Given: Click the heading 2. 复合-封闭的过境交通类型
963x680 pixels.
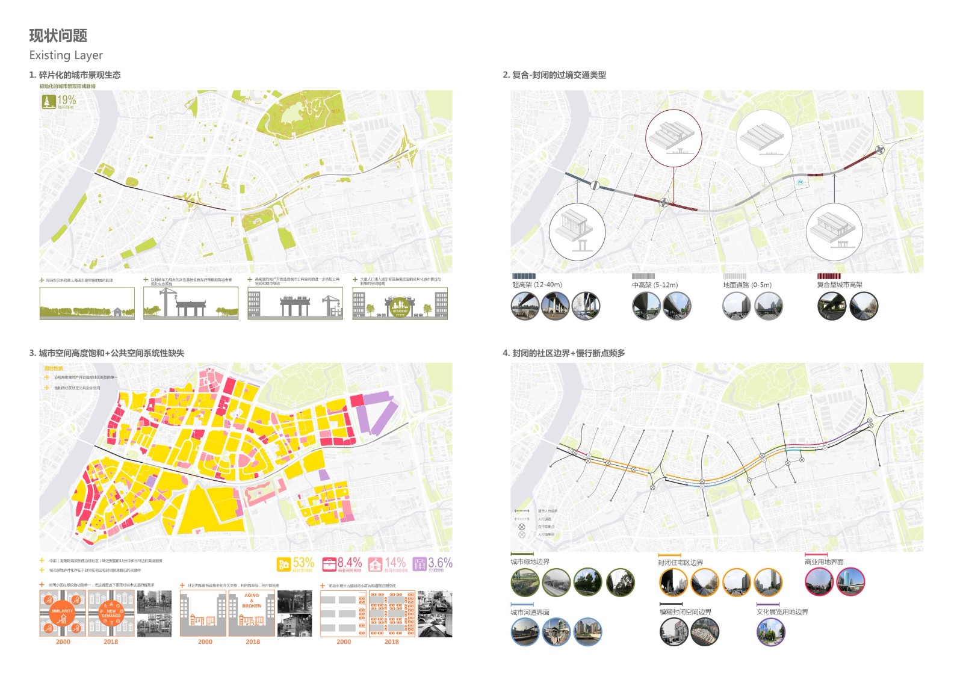Looking at the screenshot, I should [554, 75].
